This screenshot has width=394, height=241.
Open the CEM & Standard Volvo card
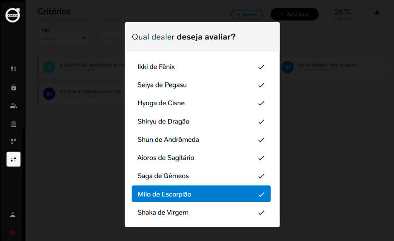coord(81,93)
